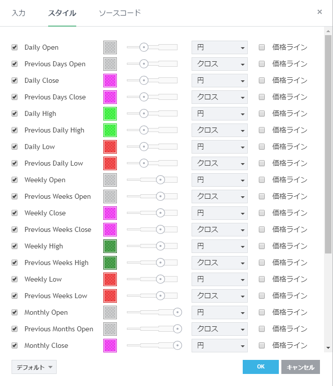The height and width of the screenshot is (386, 333).
Task: Click the キャンセル button
Action: point(300,367)
